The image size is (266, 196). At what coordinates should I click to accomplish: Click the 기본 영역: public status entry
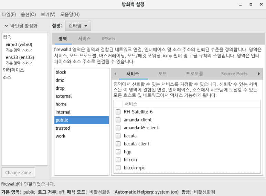pos(18,192)
